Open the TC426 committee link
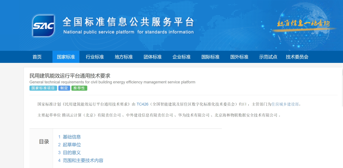 pyautogui.click(x=143, y=104)
